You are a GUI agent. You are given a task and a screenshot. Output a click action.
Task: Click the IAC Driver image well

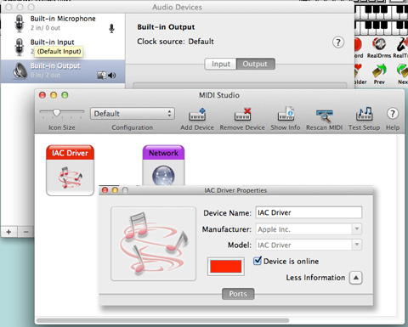coord(153,244)
